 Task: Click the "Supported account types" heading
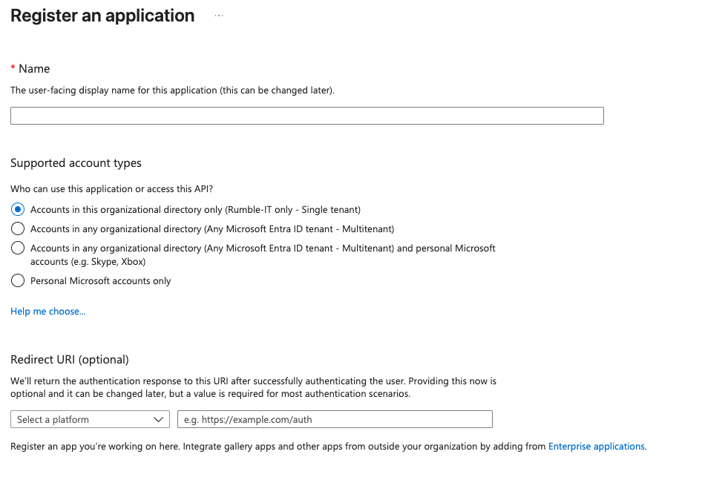click(x=75, y=162)
